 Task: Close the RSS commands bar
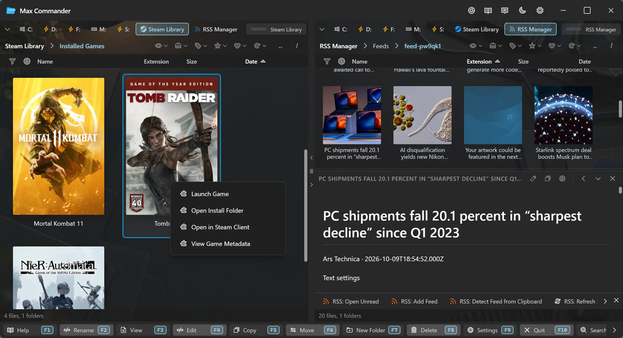coord(616,300)
